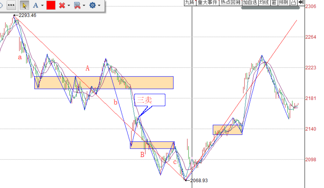Click the scissors screenshot capture icon
The width and height of the screenshot is (324, 188).
pyautogui.click(x=77, y=5)
